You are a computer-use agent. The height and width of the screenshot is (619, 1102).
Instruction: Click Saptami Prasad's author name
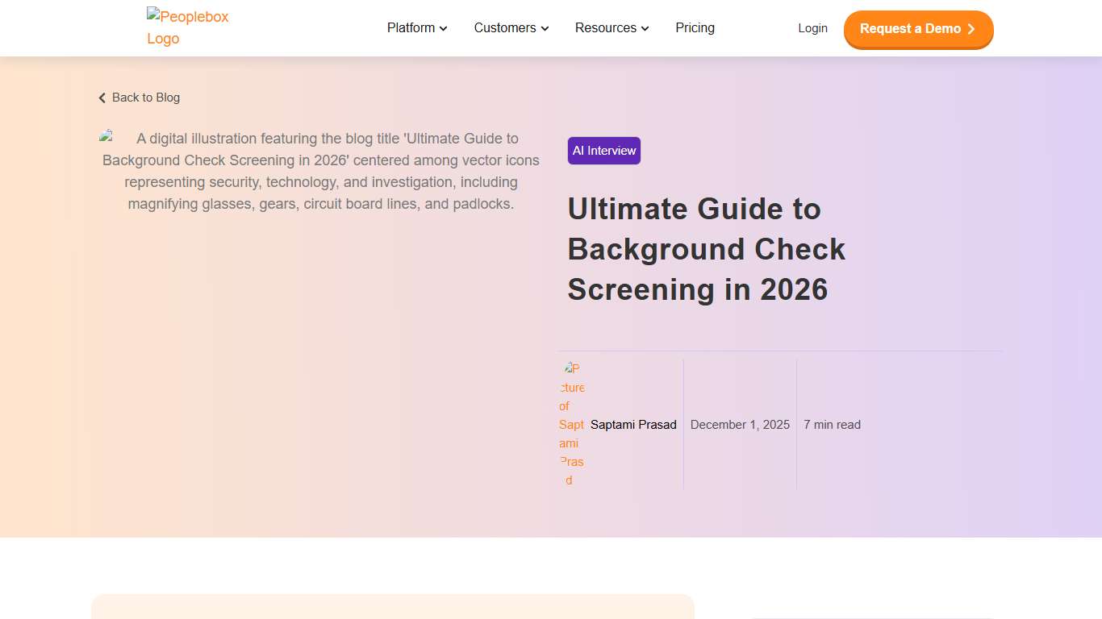pos(632,425)
